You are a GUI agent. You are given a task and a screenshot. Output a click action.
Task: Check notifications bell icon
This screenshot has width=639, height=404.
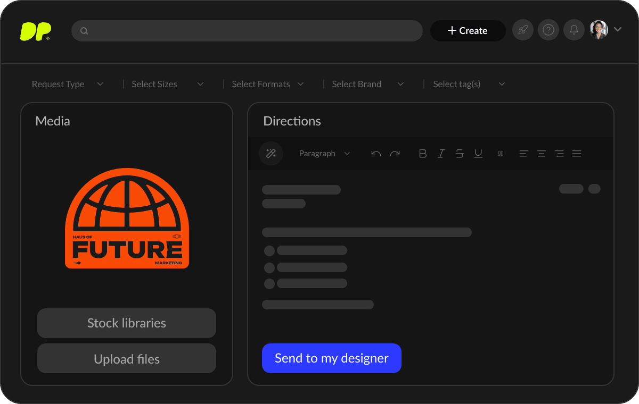pyautogui.click(x=574, y=30)
